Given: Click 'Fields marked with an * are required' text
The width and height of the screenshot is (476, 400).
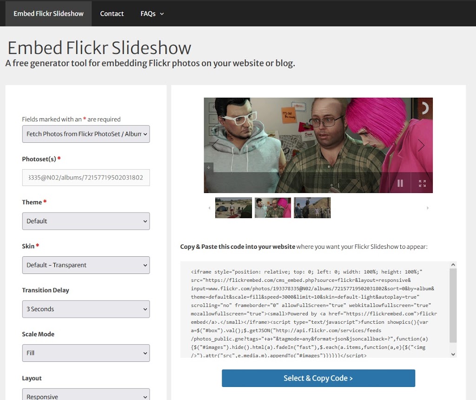Looking at the screenshot, I should (x=71, y=119).
